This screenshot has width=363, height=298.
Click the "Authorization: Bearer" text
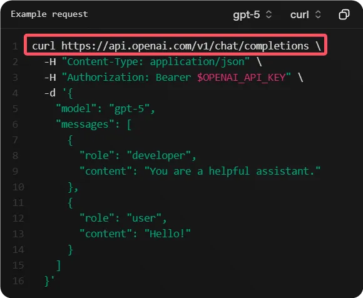coord(129,78)
